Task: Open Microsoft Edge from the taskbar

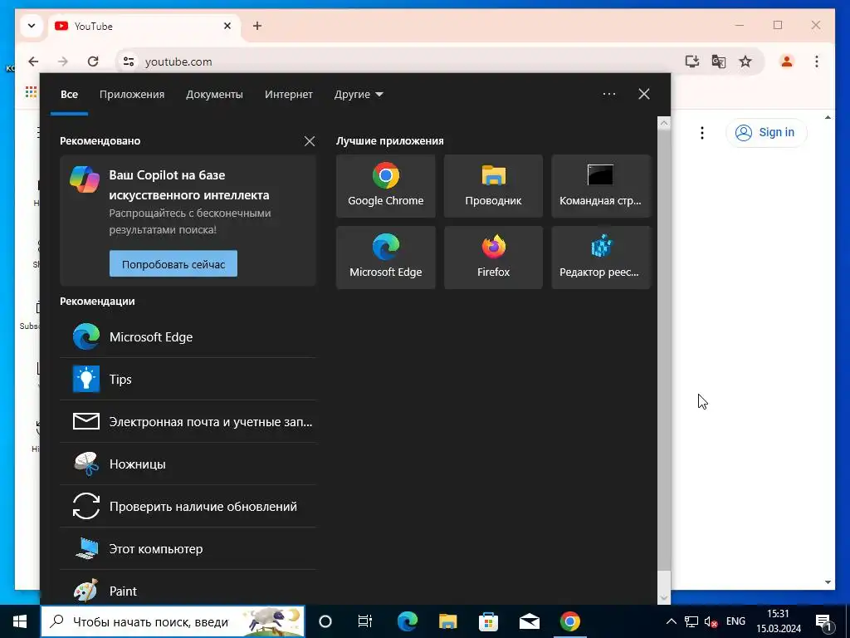Action: [x=407, y=621]
